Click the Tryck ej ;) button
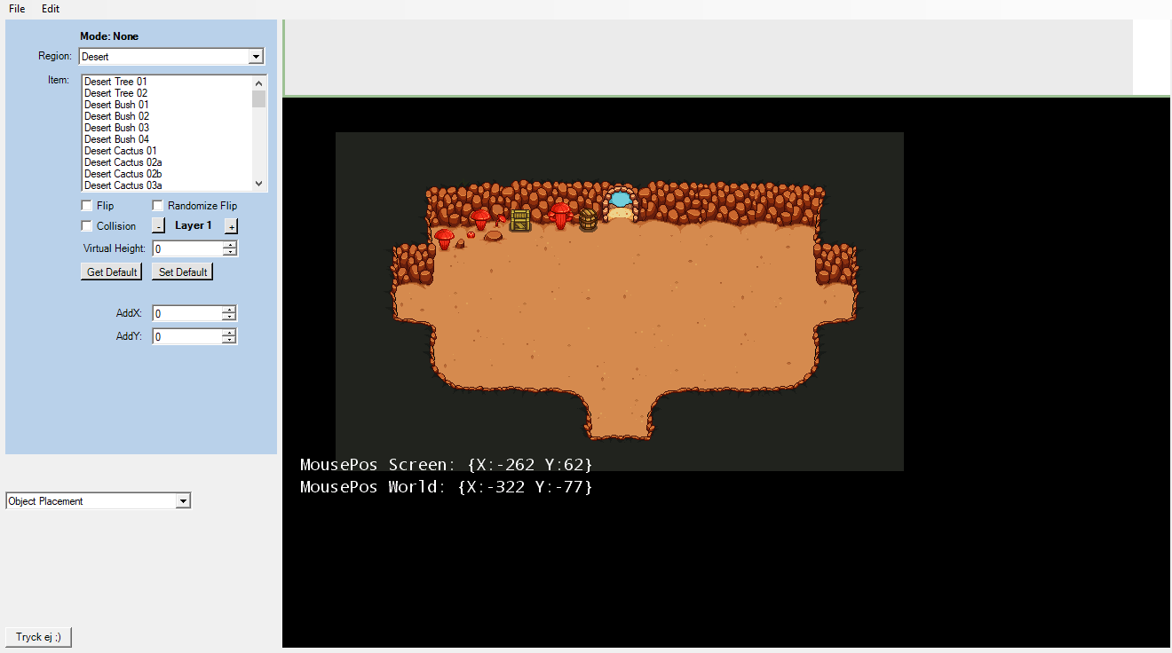The width and height of the screenshot is (1172, 653). 39,637
